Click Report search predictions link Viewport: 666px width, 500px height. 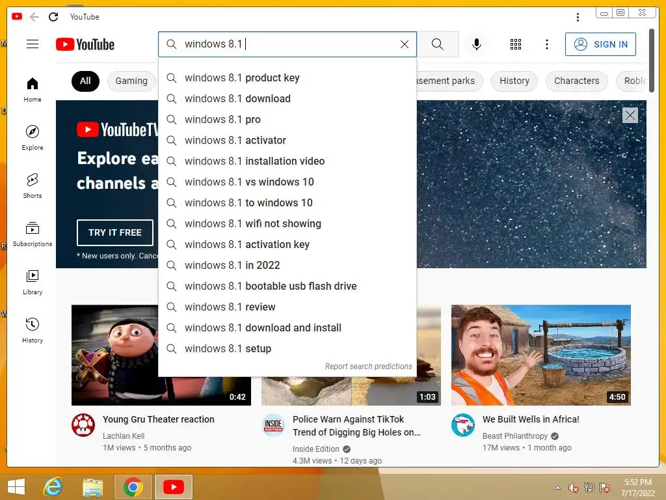click(368, 367)
